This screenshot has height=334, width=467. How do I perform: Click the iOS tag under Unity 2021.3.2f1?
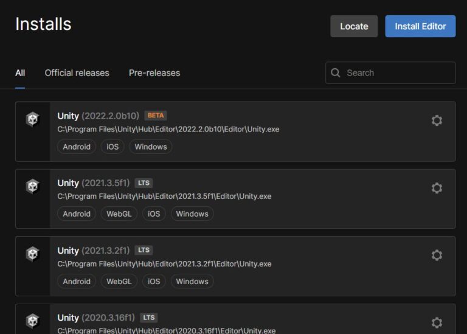click(154, 281)
